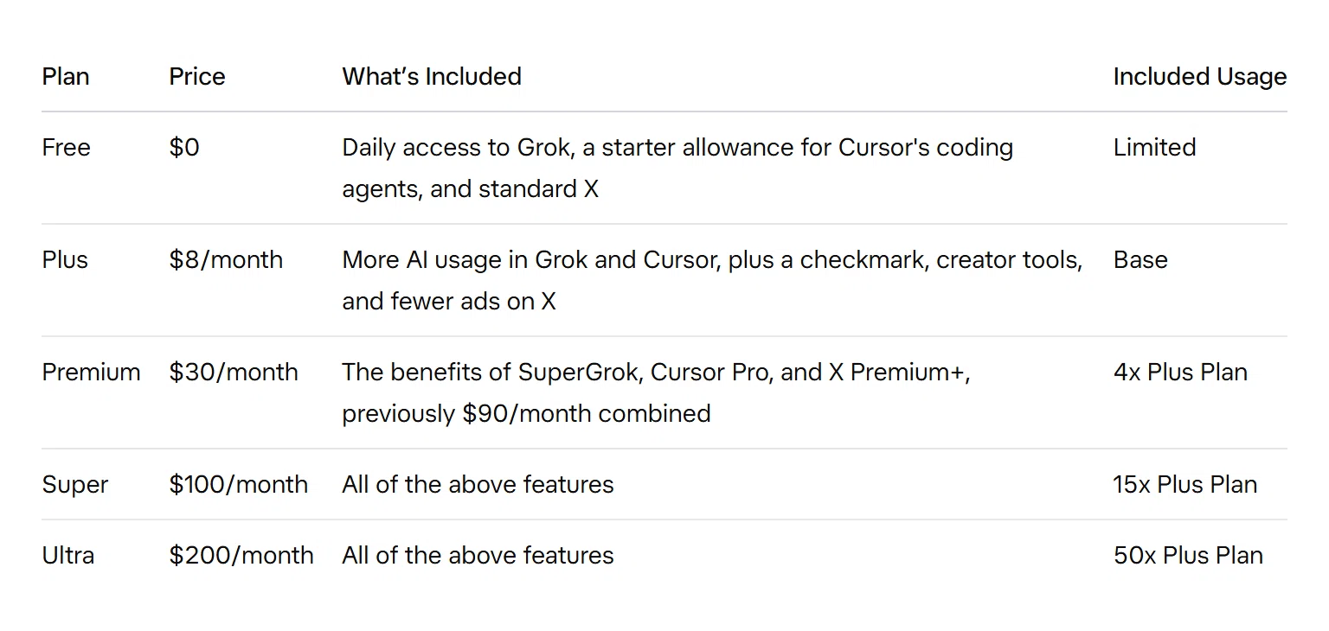
Task: Select the Ultra plan name cell
Action: (68, 555)
